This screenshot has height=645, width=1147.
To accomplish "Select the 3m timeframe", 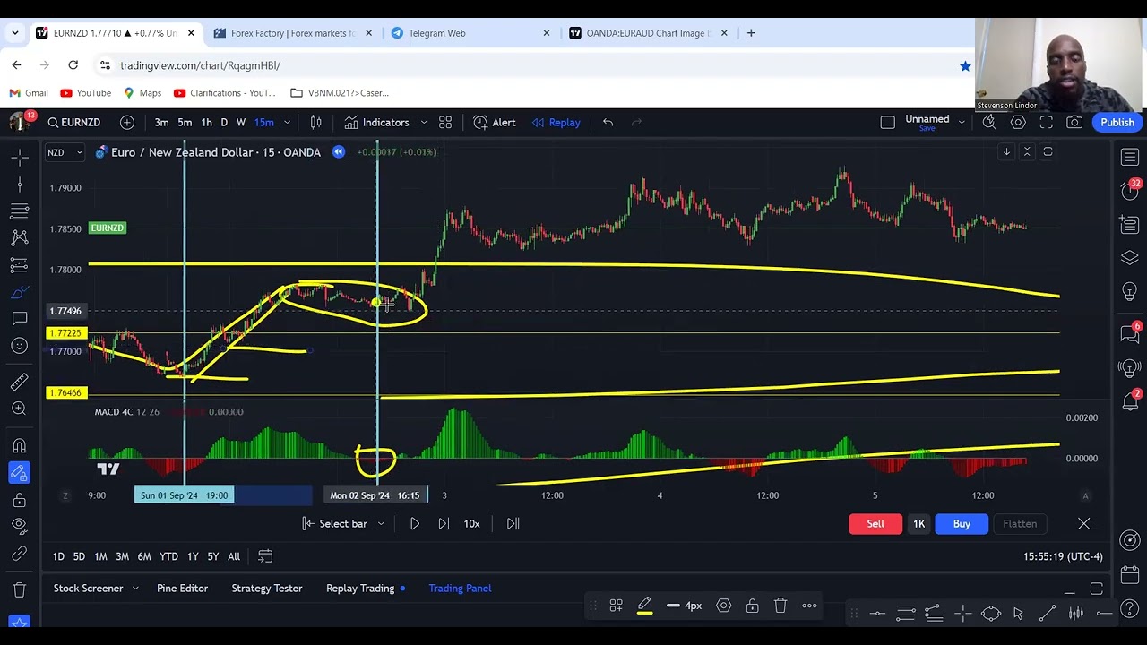I will coord(161,123).
